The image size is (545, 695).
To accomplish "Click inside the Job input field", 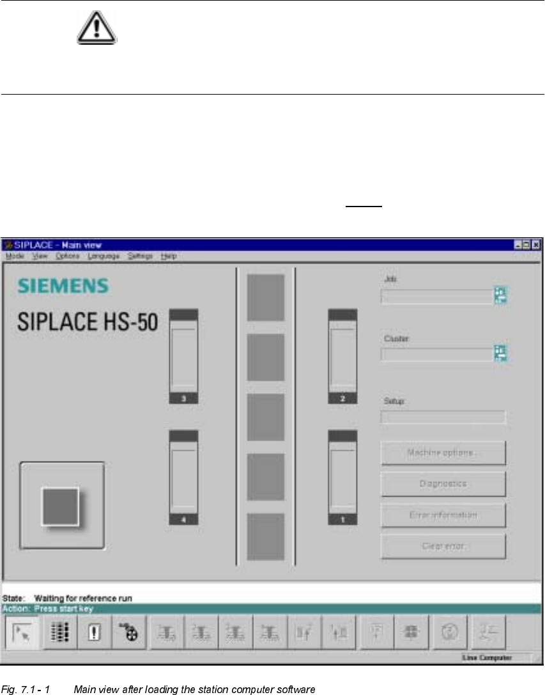I will tap(437, 297).
